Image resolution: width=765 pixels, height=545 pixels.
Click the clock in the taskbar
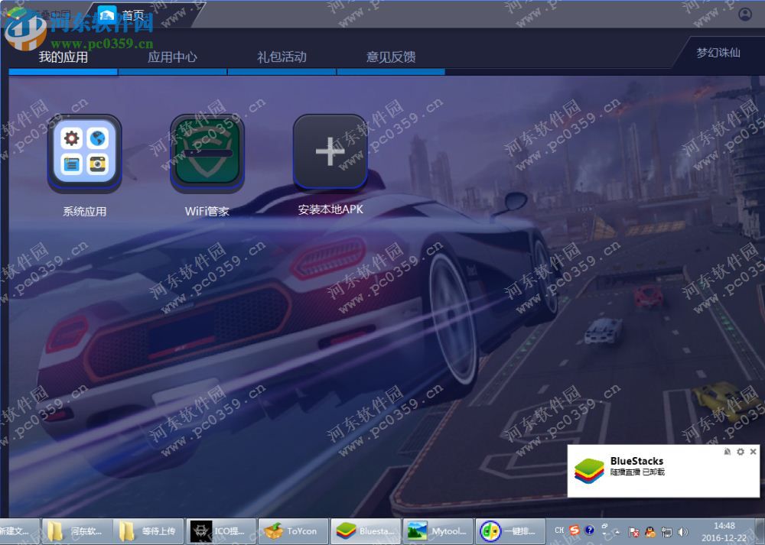723,530
